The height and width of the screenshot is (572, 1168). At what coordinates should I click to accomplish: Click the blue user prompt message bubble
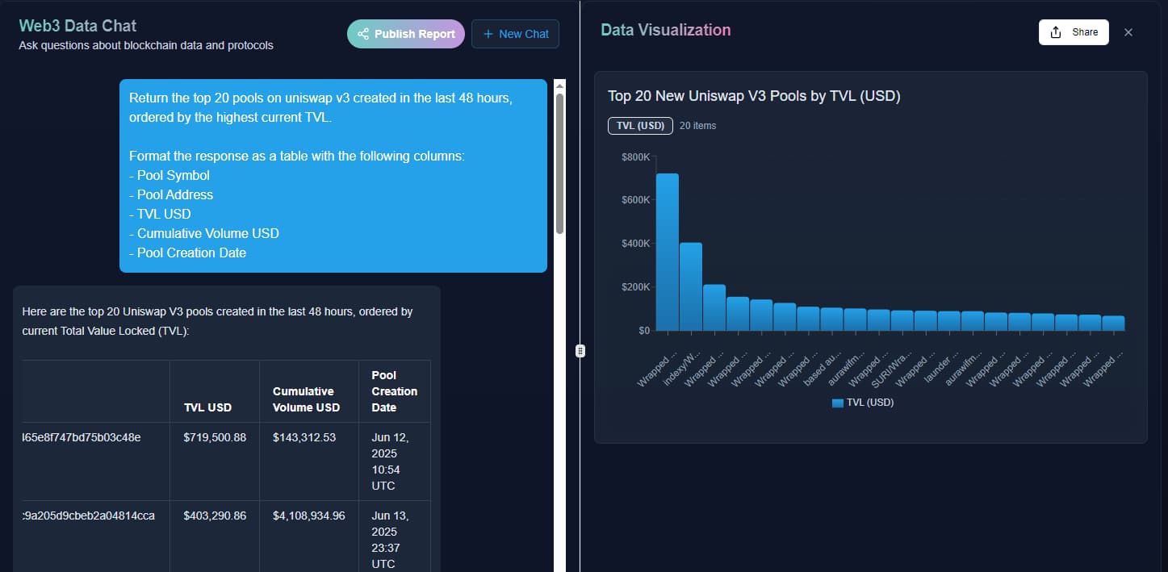point(333,175)
